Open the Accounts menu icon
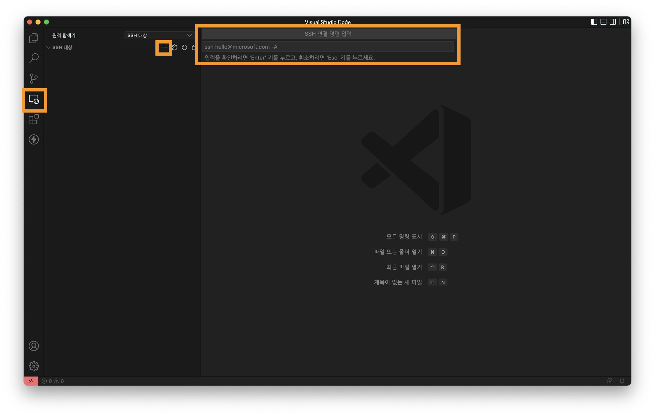The width and height of the screenshot is (655, 417). click(x=34, y=346)
